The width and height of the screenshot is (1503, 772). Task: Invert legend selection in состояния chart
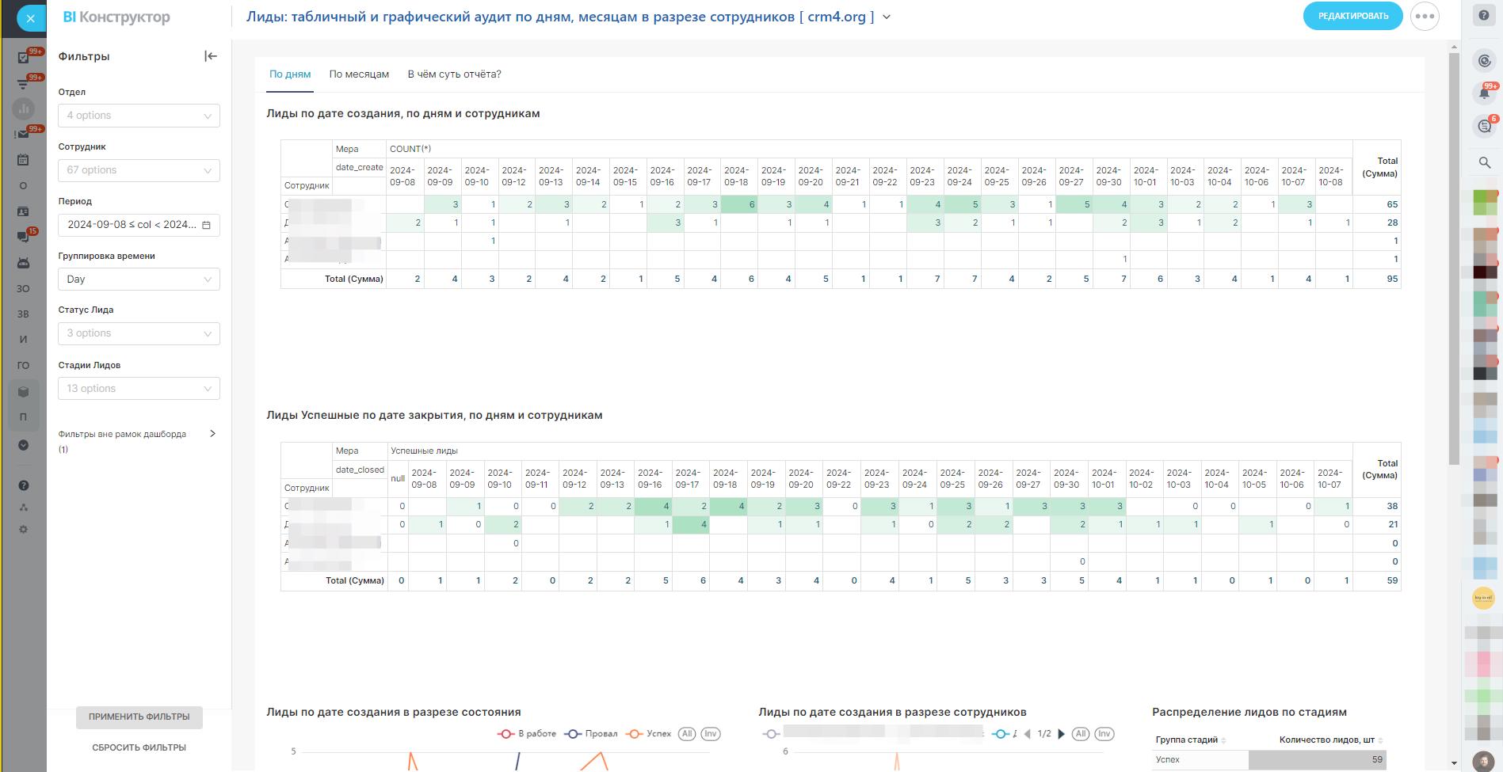click(711, 734)
